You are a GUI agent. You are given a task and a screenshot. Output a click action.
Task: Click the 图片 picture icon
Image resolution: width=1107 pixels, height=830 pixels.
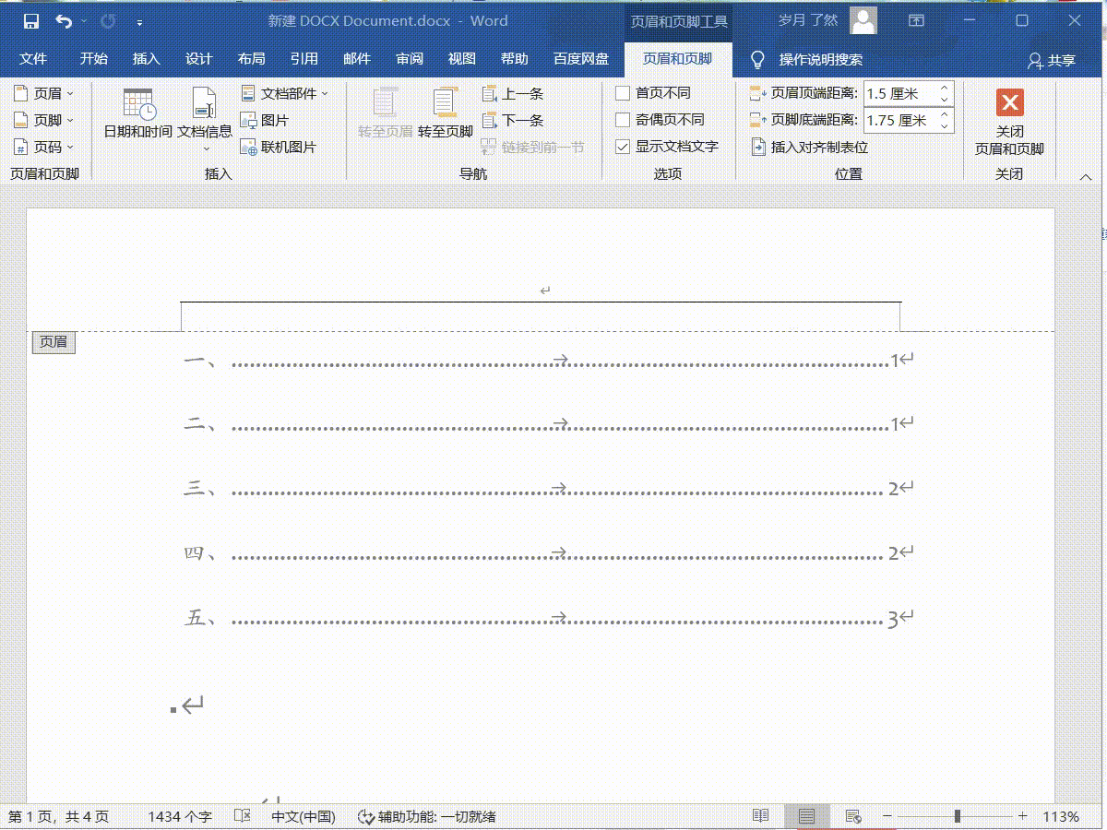[x=264, y=120]
